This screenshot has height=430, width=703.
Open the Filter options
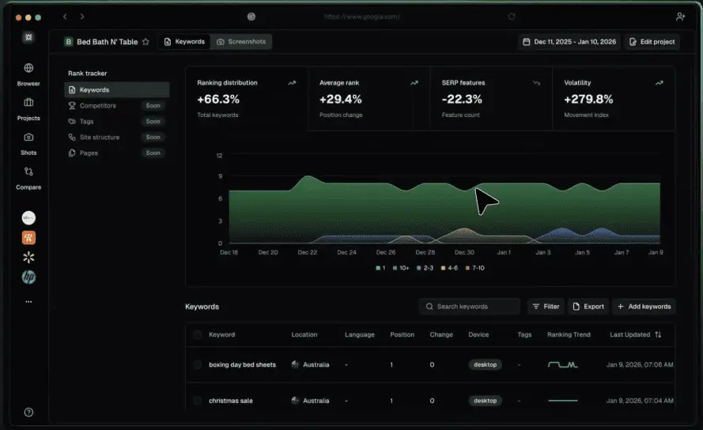coord(546,306)
